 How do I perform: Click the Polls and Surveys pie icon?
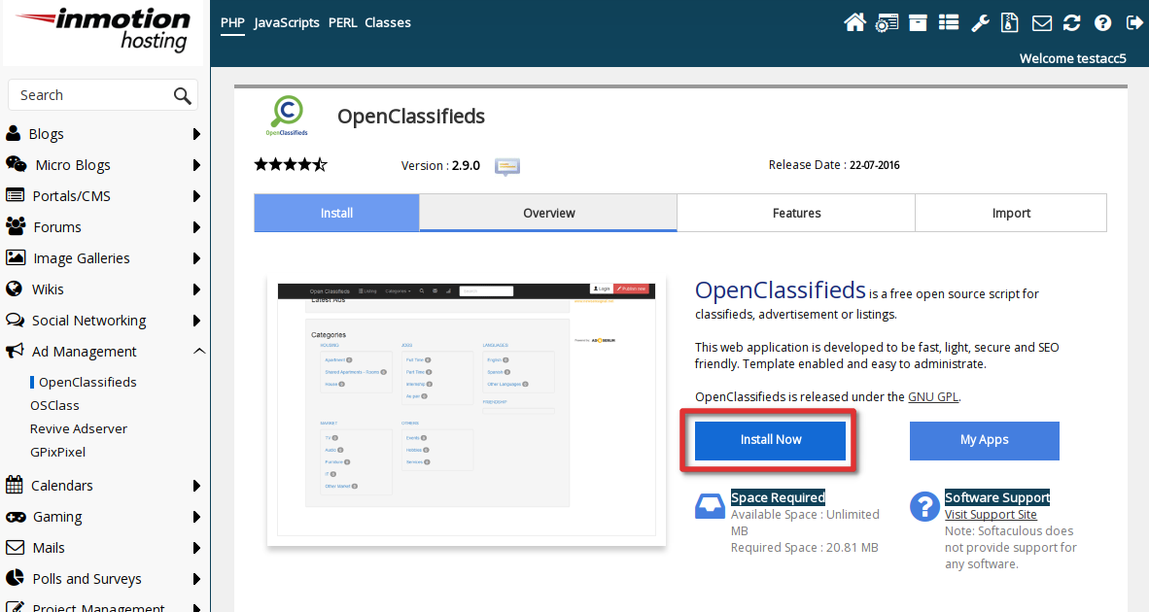15,578
